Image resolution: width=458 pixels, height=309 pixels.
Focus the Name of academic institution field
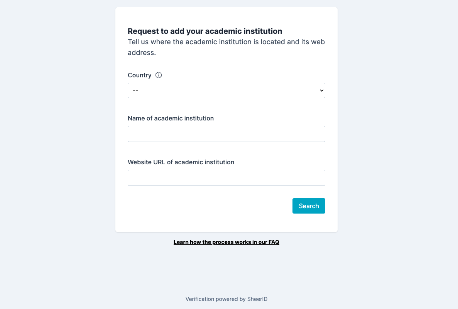click(226, 134)
